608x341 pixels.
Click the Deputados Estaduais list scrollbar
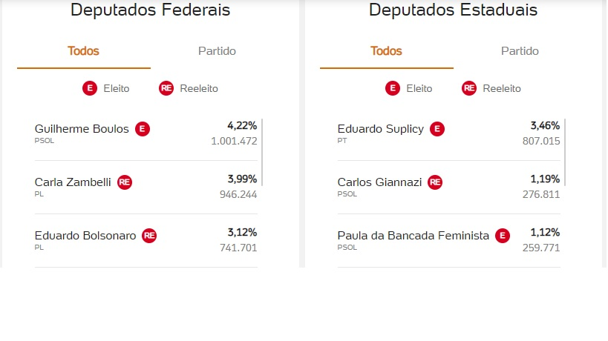click(566, 152)
